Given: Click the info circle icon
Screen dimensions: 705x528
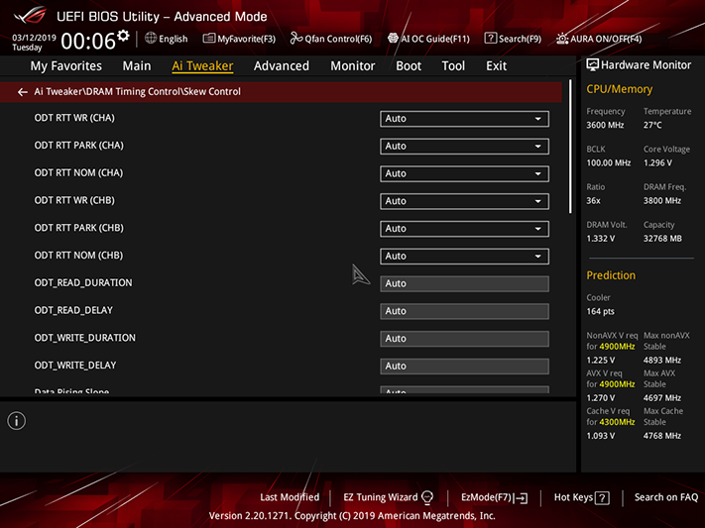Looking at the screenshot, I should point(17,421).
